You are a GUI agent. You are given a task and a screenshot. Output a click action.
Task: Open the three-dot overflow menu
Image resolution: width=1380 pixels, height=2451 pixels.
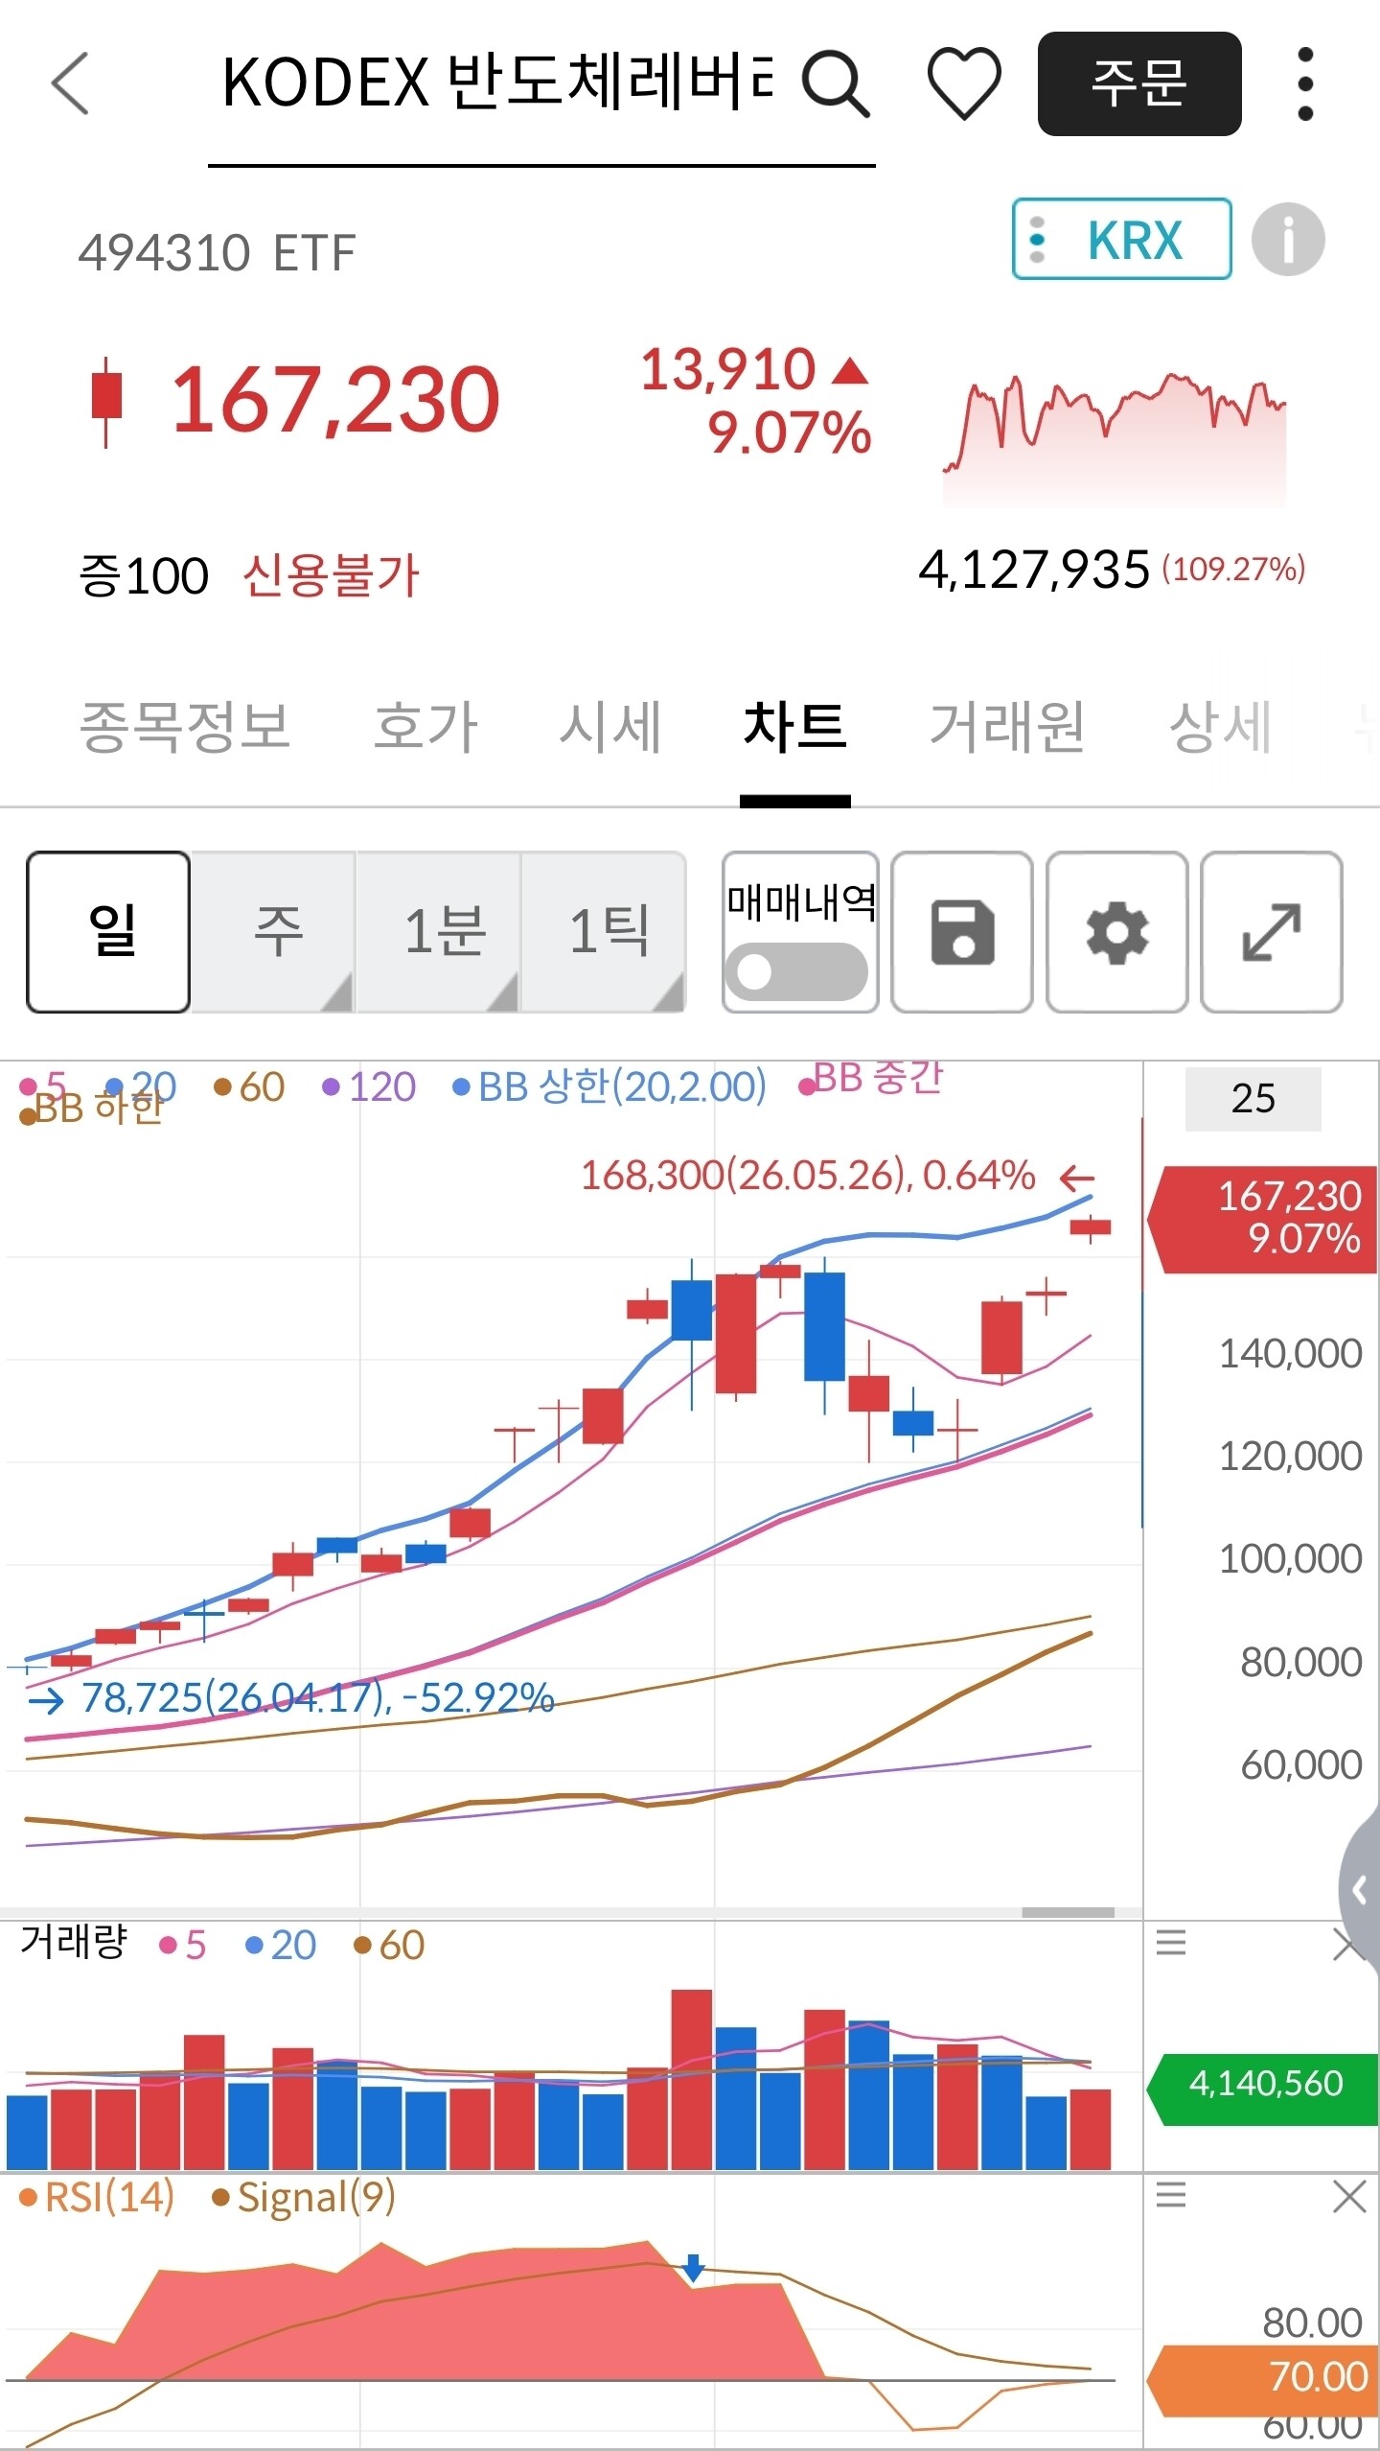point(1304,84)
